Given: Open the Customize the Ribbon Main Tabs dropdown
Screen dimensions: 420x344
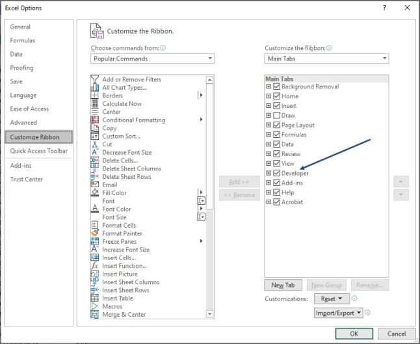Looking at the screenshot, I should pyautogui.click(x=326, y=59).
